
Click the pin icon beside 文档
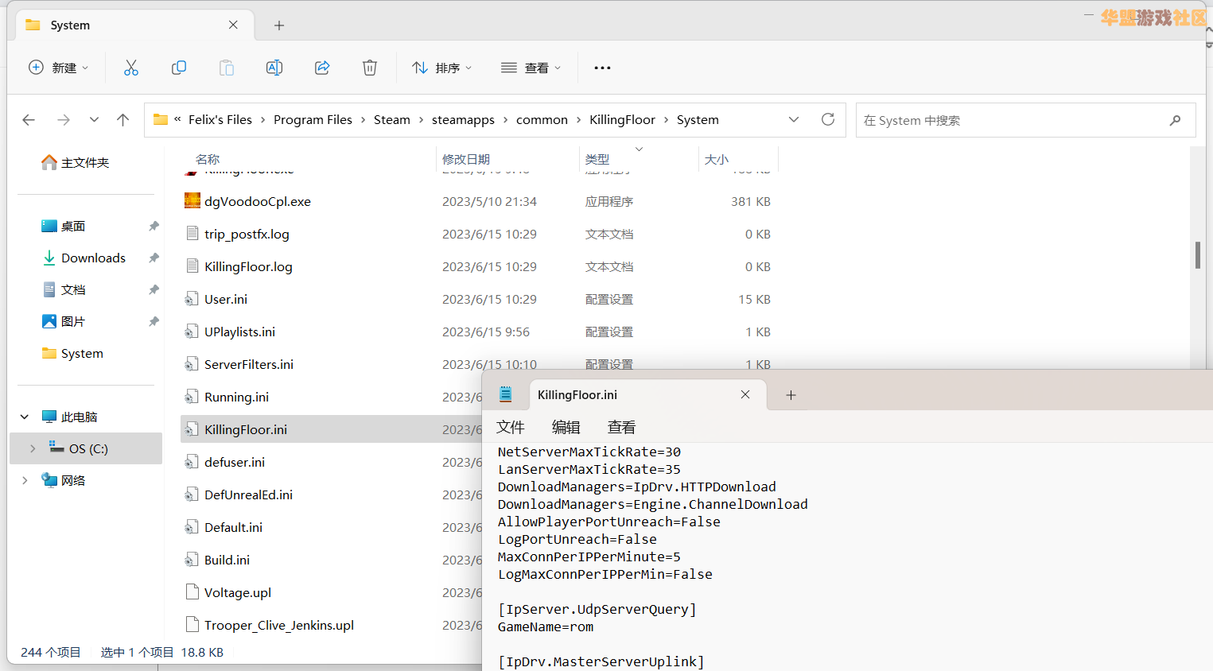[154, 289]
